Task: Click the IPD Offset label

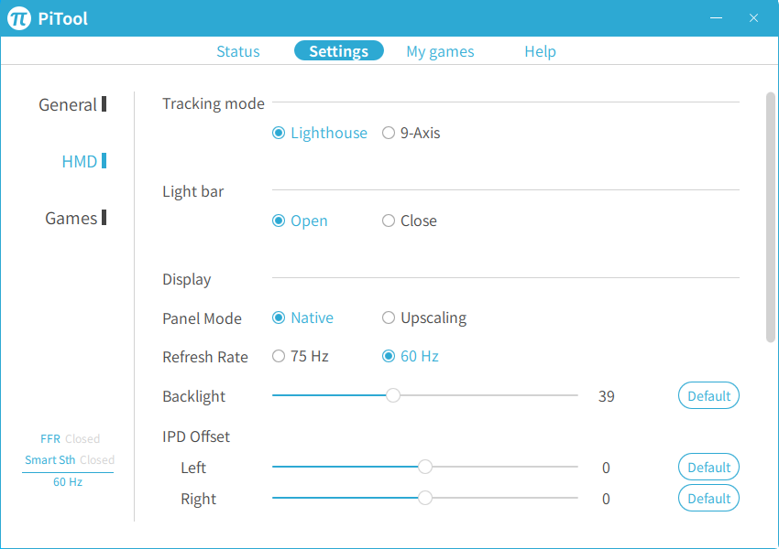Action: pos(196,436)
